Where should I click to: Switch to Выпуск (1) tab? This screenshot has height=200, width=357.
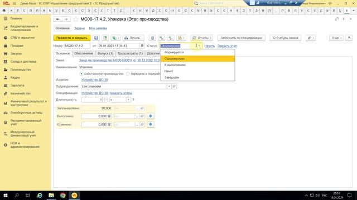[x=105, y=53]
